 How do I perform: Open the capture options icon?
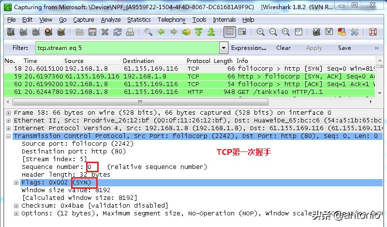tap(23, 32)
